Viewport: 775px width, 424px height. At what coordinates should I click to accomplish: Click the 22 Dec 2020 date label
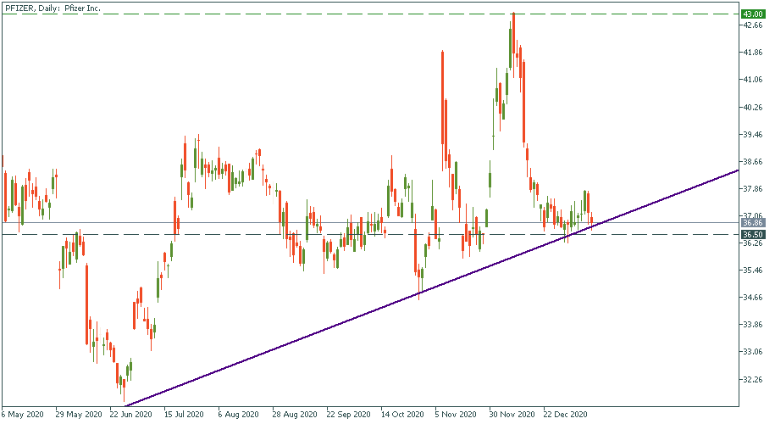(567, 415)
